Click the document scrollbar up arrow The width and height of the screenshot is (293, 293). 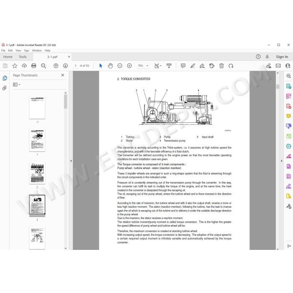(278, 73)
